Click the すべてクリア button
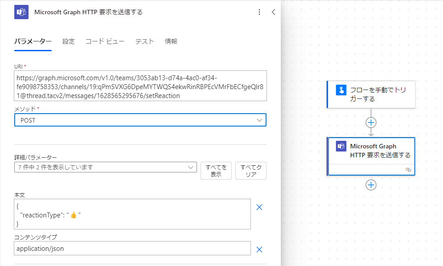 [x=251, y=171]
